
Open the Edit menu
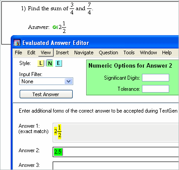(x=31, y=53)
